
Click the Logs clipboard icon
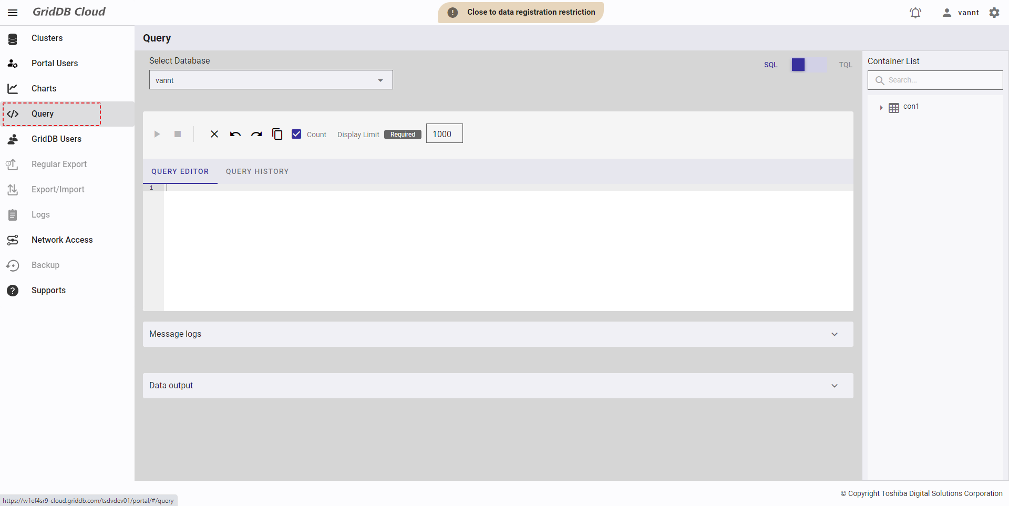tap(13, 215)
